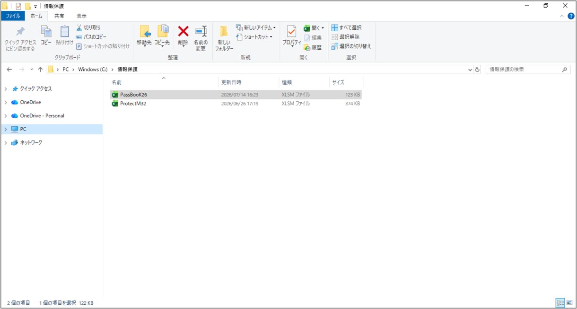Viewport: 577px width, 309px height.
Task: Expand OneDrive - Personal node
Action: (6, 116)
